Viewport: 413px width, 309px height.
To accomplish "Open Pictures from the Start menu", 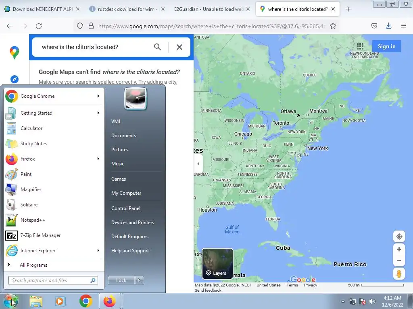I will click(x=119, y=150).
